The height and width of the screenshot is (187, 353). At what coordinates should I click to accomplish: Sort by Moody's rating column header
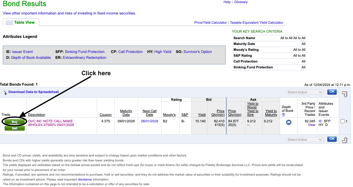pos(169,115)
